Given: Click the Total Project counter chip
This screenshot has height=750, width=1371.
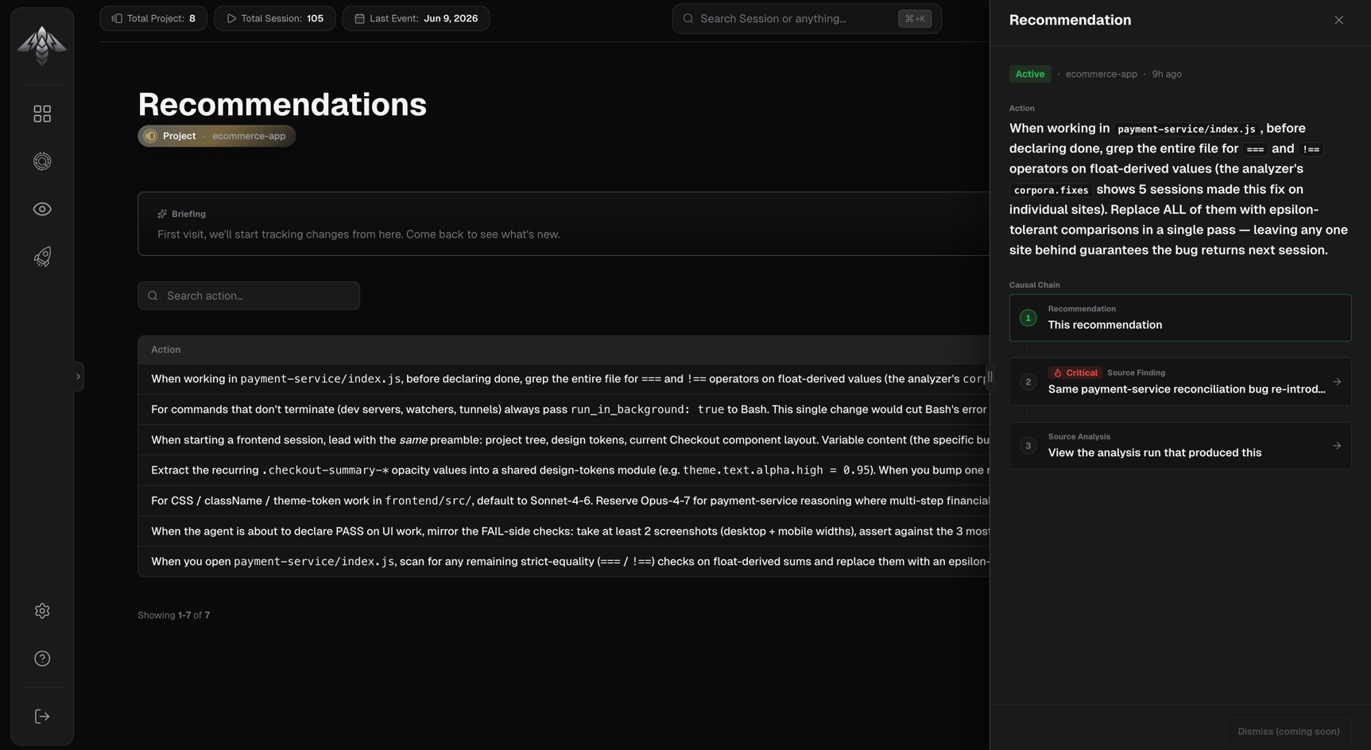Looking at the screenshot, I should click(153, 18).
